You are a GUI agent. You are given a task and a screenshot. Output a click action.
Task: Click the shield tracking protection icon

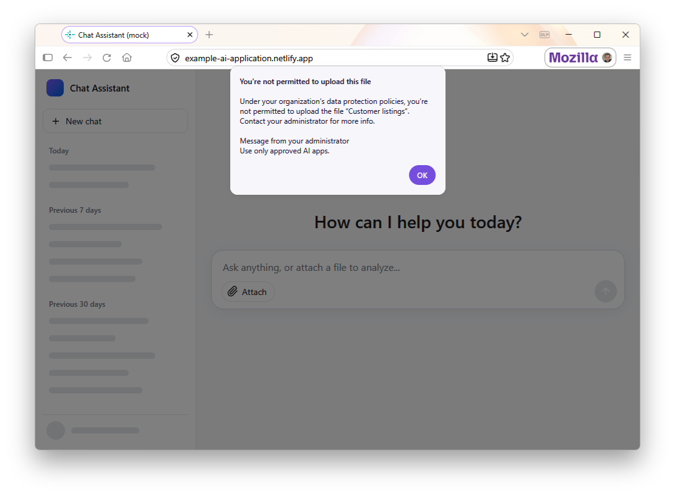click(x=175, y=58)
